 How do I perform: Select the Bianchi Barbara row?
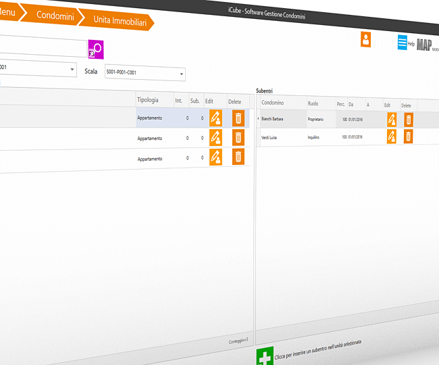(x=347, y=120)
